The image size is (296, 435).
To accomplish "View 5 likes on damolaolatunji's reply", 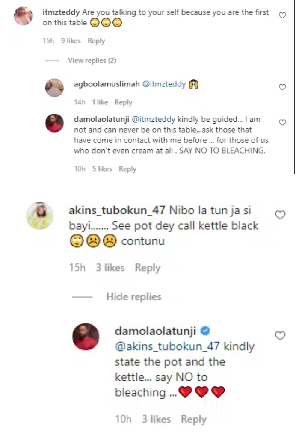I will pyautogui.click(x=102, y=169).
